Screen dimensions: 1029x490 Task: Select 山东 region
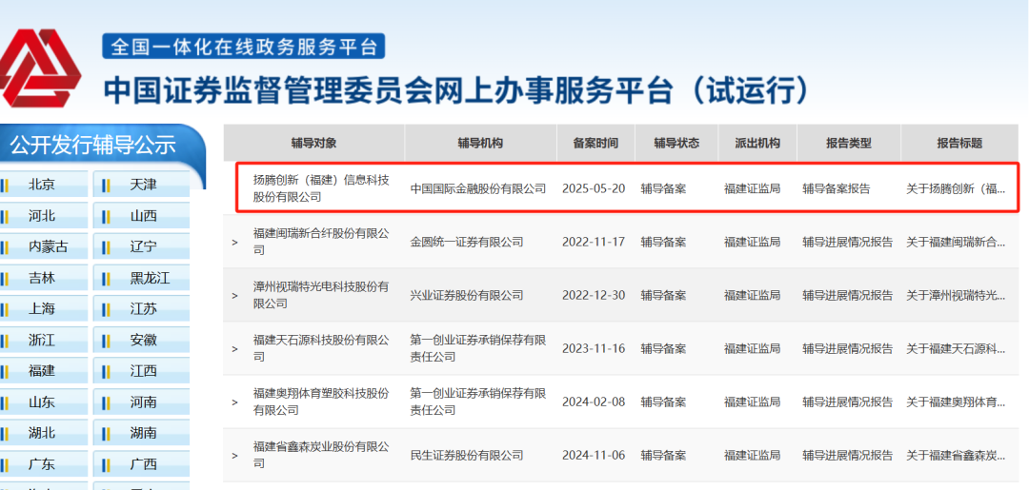click(x=43, y=402)
